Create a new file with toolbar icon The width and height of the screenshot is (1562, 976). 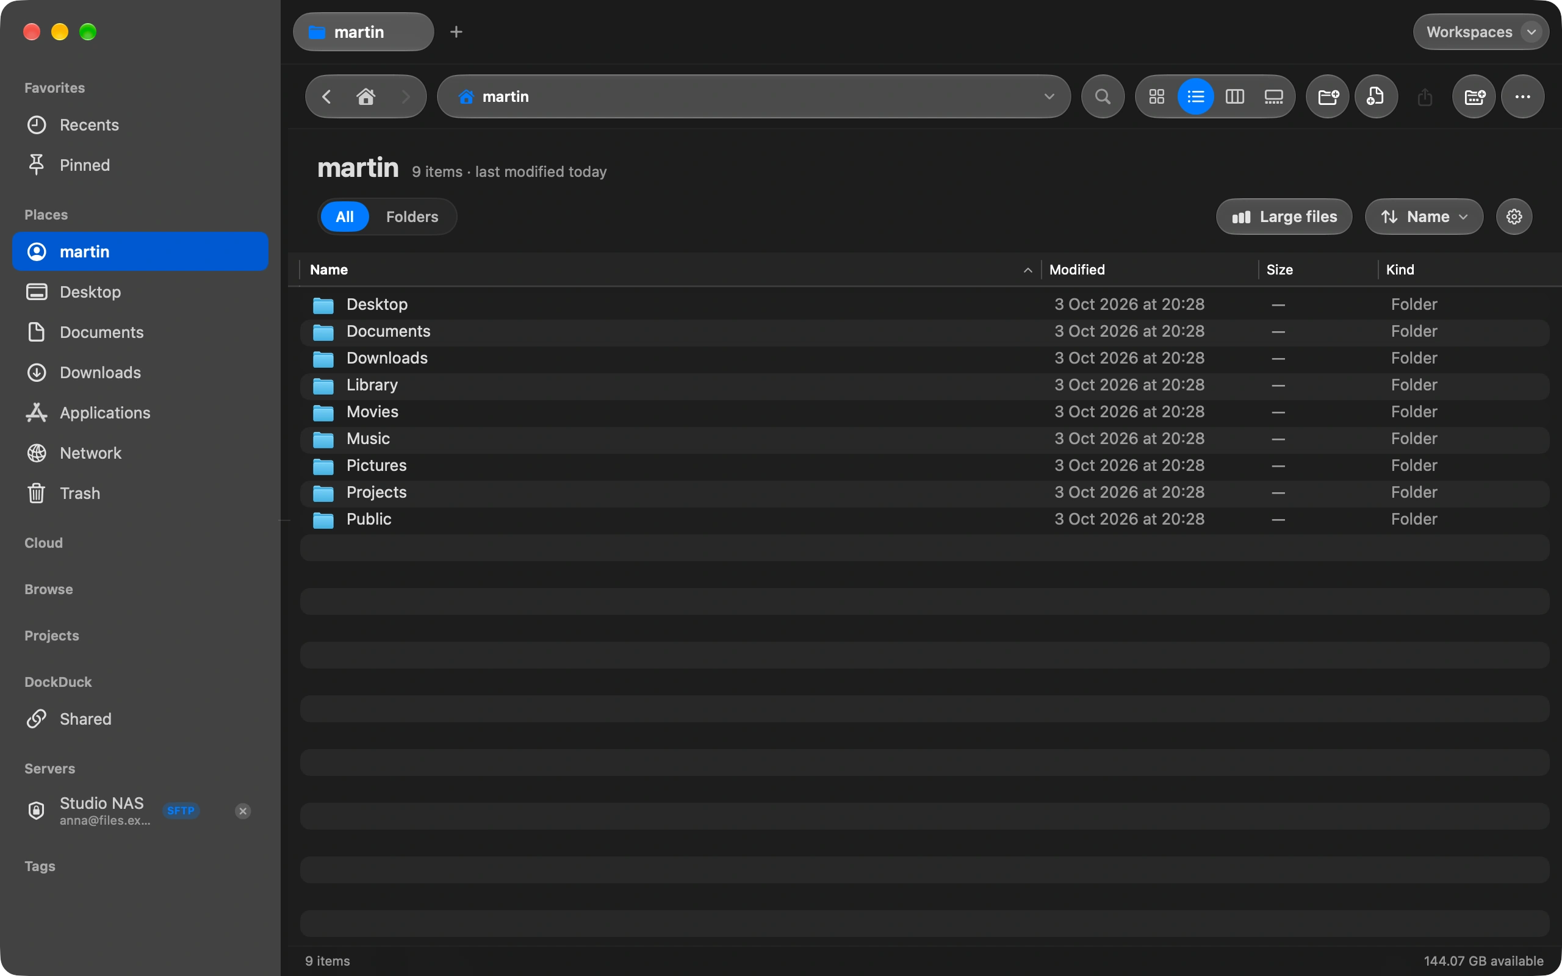point(1376,97)
